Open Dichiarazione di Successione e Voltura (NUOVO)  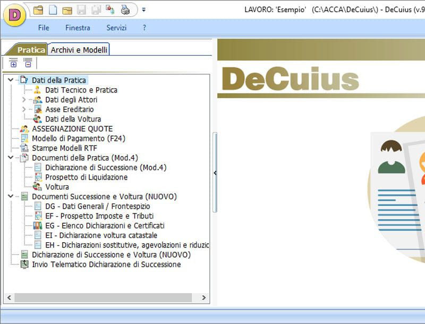[112, 254]
